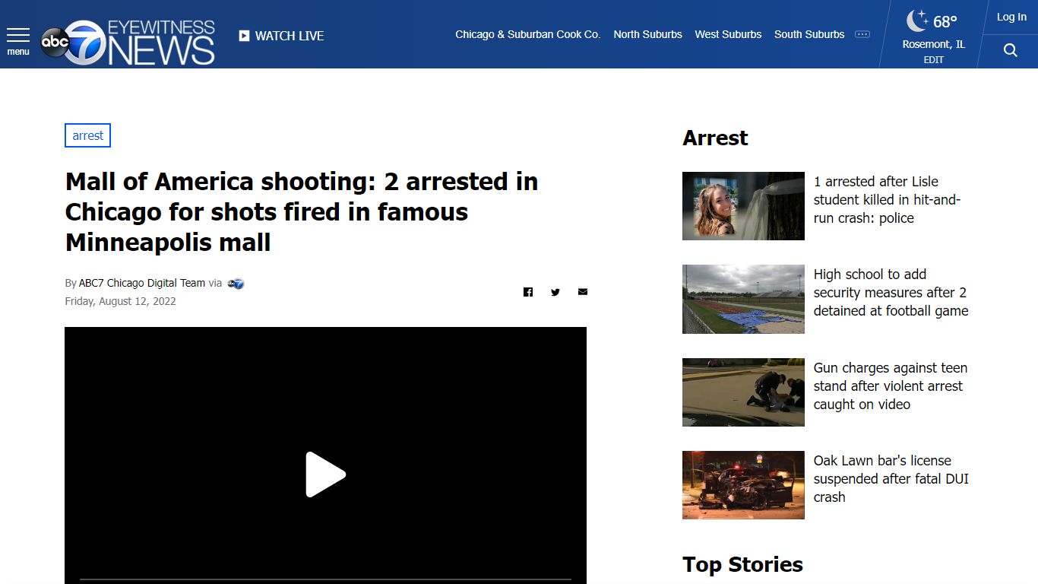This screenshot has width=1038, height=584.
Task: Open violent arrest video story thumbnail
Action: (x=743, y=392)
